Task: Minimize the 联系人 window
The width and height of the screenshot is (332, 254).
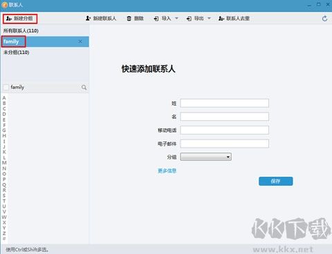Action: tap(309, 5)
